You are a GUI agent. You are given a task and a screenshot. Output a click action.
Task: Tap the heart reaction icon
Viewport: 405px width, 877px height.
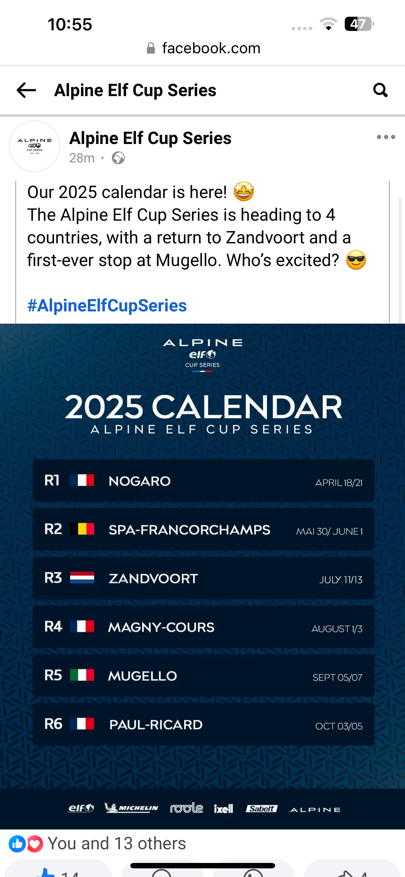point(35,844)
